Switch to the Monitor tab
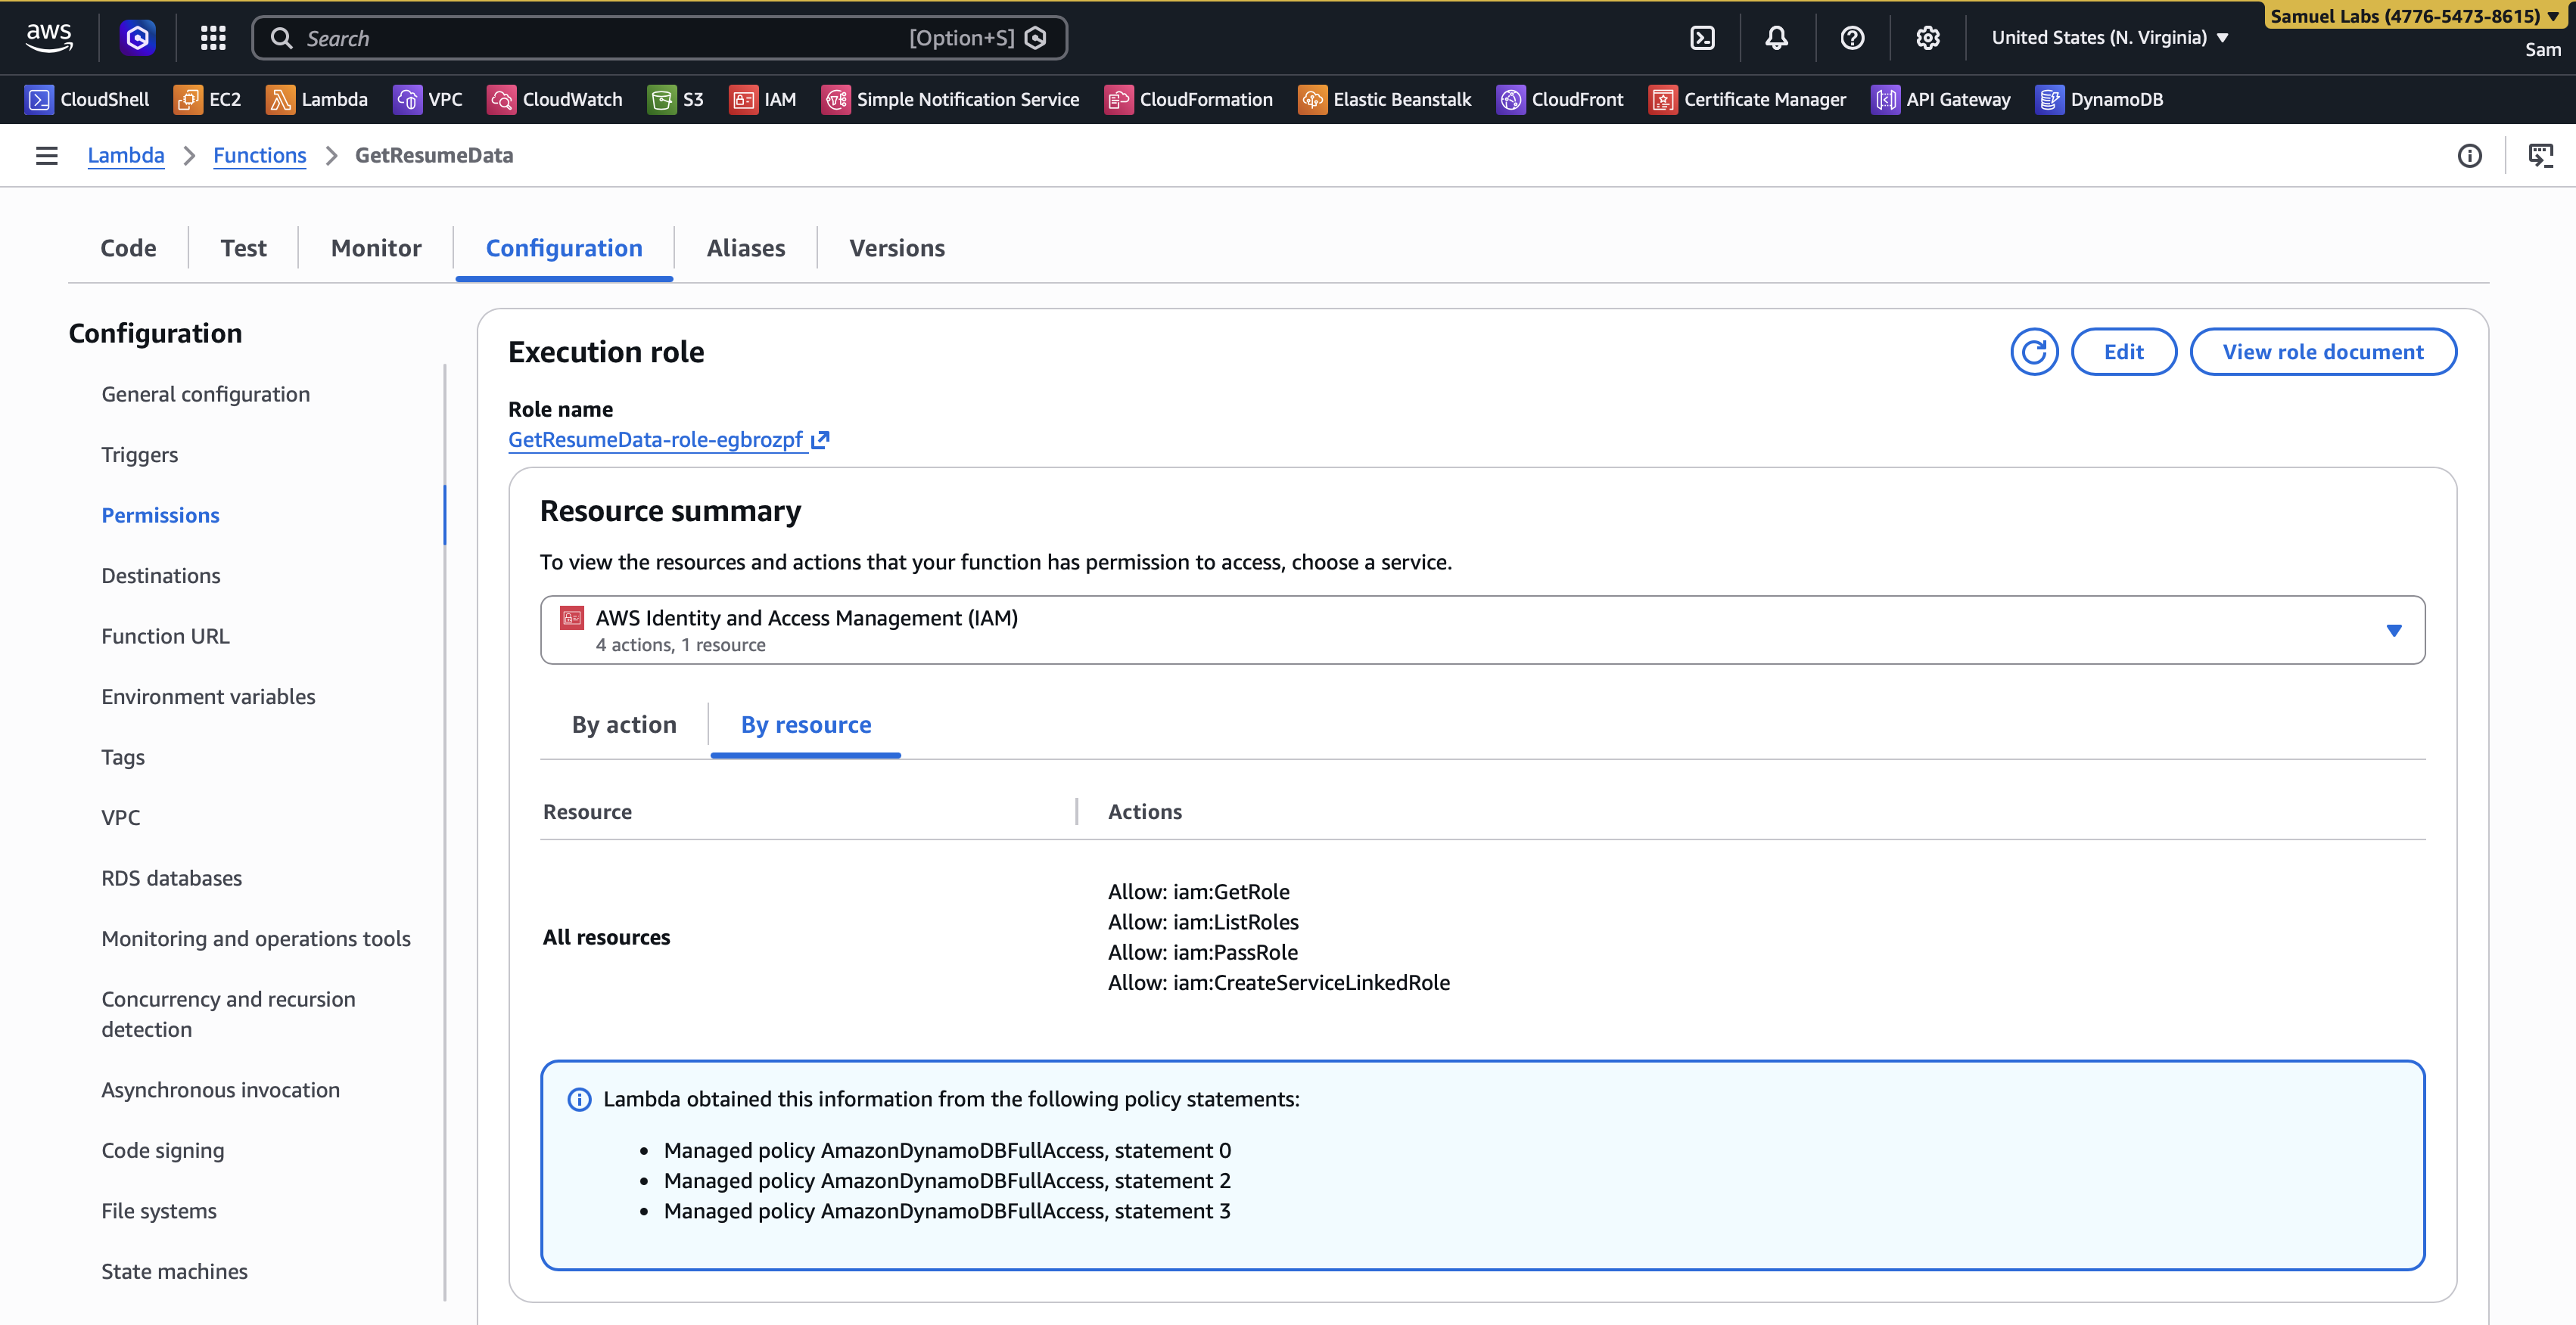This screenshot has width=2576, height=1325. (376, 248)
